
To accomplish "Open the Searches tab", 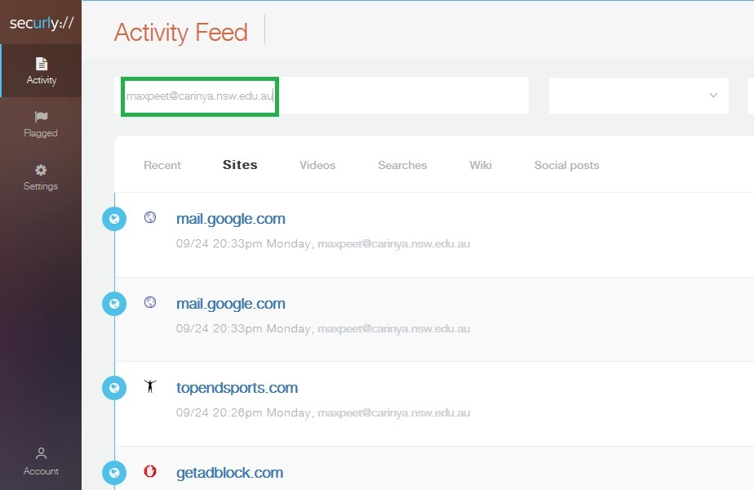I will [402, 165].
